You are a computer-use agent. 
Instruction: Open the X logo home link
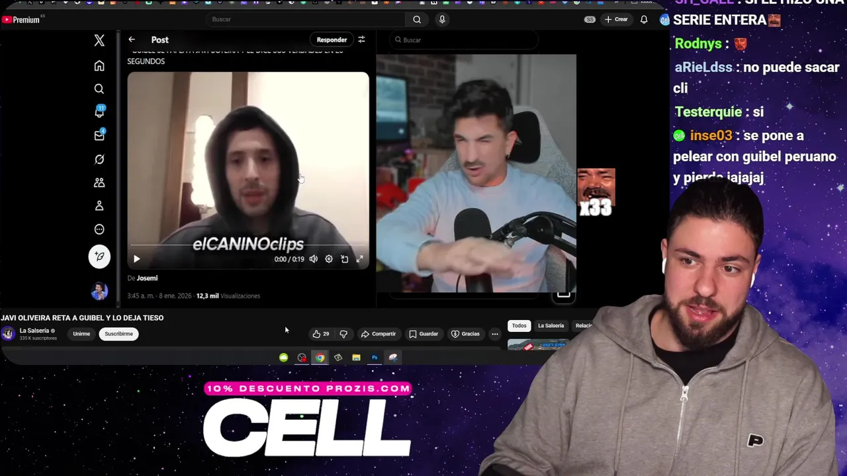tap(99, 41)
